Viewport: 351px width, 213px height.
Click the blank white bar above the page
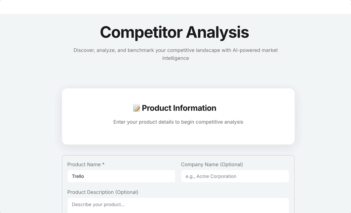[175, 7]
